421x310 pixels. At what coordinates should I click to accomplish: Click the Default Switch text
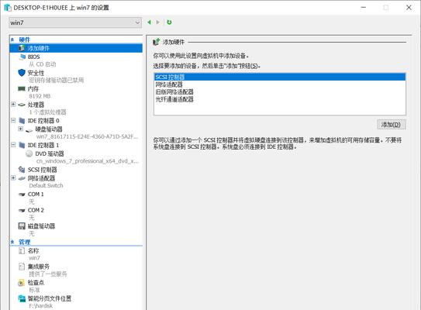tap(46, 186)
